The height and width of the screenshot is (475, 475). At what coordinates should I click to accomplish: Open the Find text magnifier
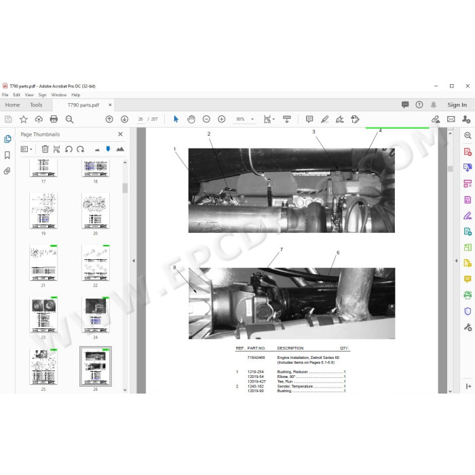(70, 119)
